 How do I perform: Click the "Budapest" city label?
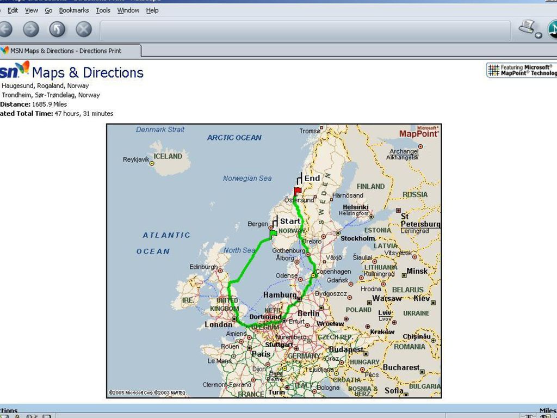(x=345, y=349)
